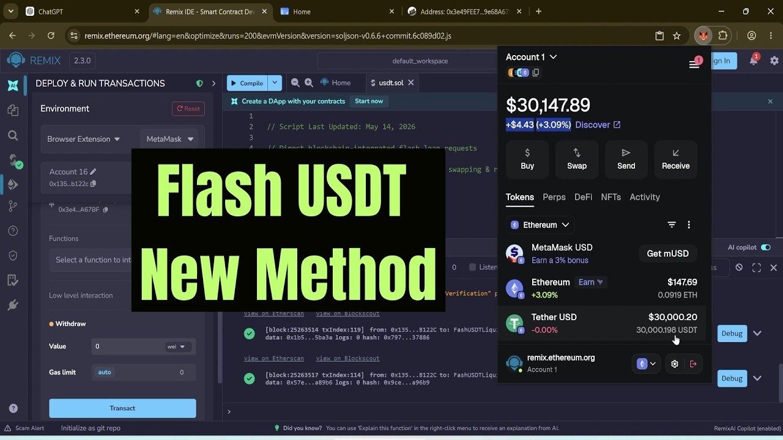Open the File explorer sidebar icon
This screenshot has width=783, height=440.
coord(13,110)
